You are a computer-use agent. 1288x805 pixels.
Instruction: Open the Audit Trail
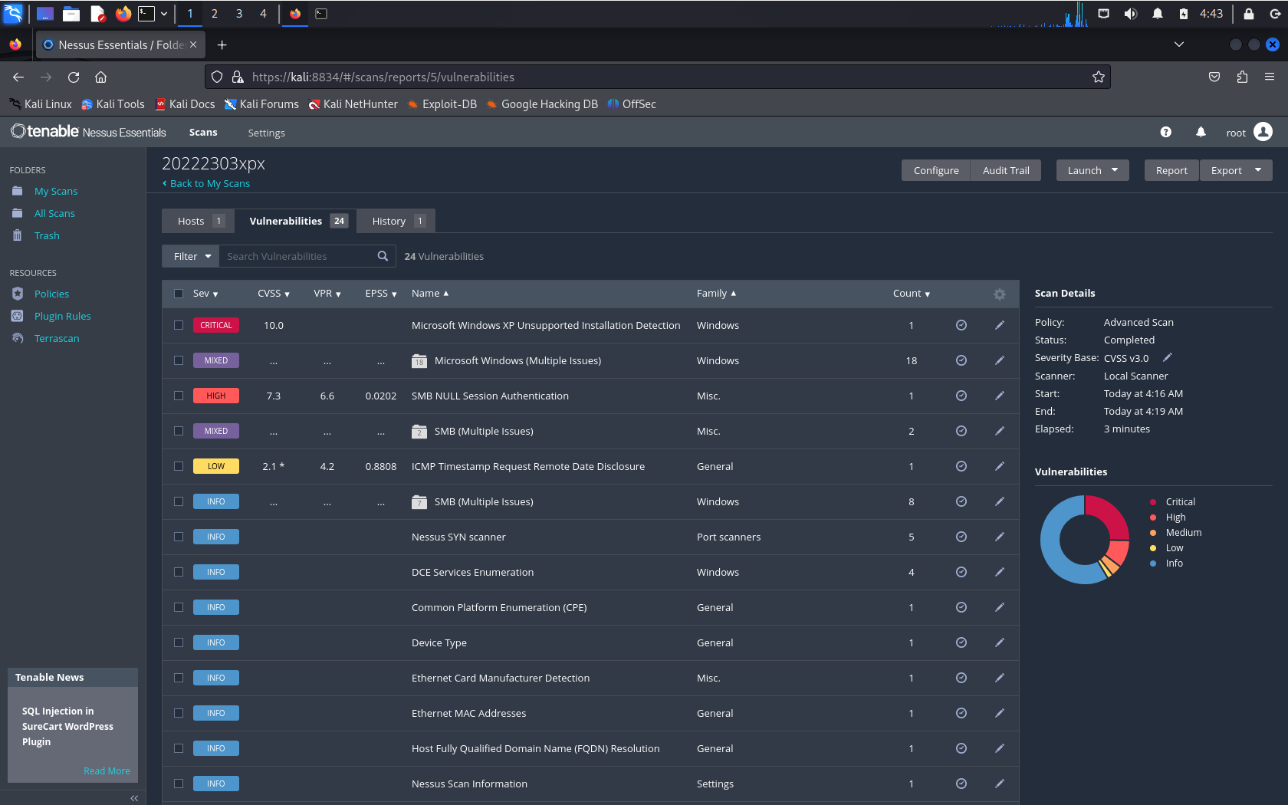click(1006, 170)
